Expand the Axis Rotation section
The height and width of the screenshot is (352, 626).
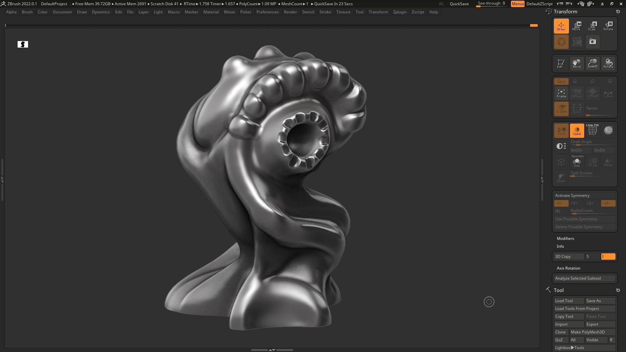(x=568, y=268)
